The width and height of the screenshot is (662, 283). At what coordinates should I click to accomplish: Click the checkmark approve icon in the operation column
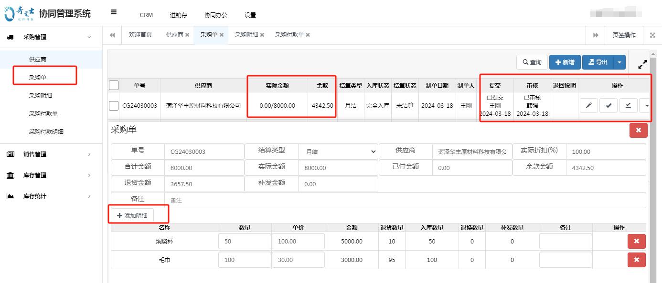click(608, 105)
